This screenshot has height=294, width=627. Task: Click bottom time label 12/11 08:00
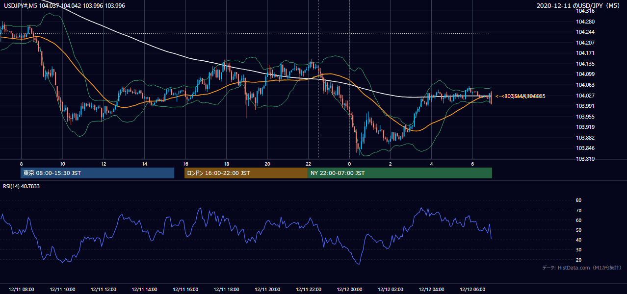(x=21, y=290)
